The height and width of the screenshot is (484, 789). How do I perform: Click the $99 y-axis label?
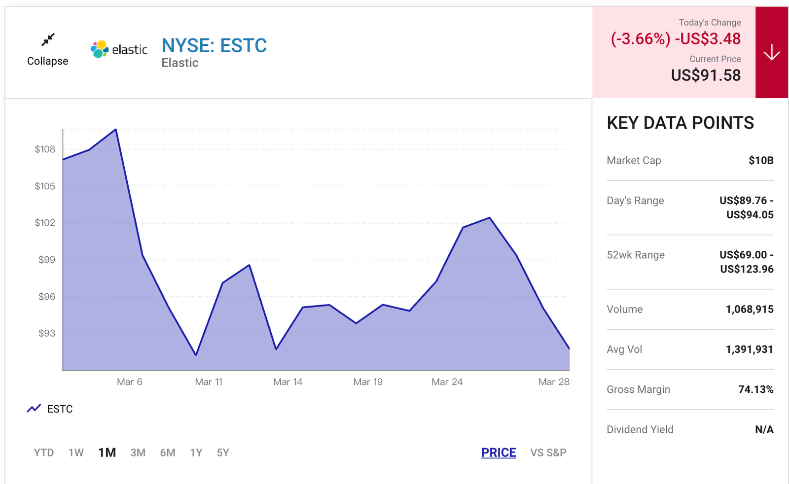(x=47, y=260)
